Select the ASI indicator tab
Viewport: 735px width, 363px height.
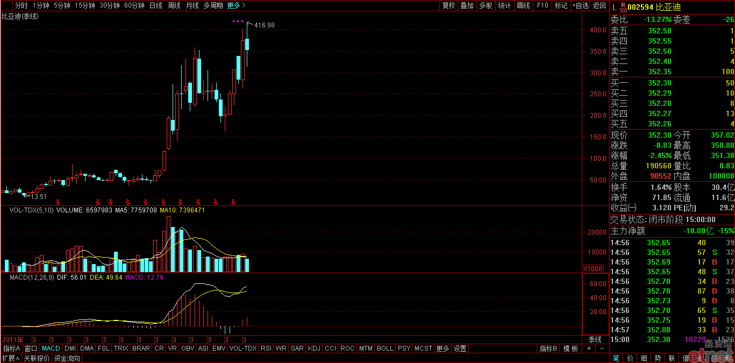203,348
